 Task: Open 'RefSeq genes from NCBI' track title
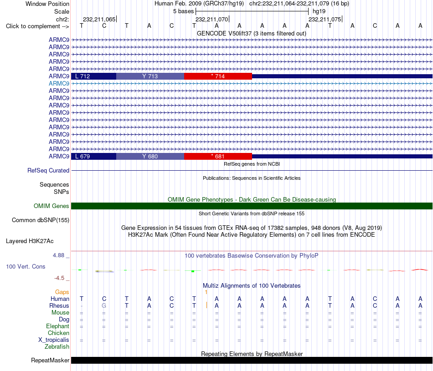252,164
